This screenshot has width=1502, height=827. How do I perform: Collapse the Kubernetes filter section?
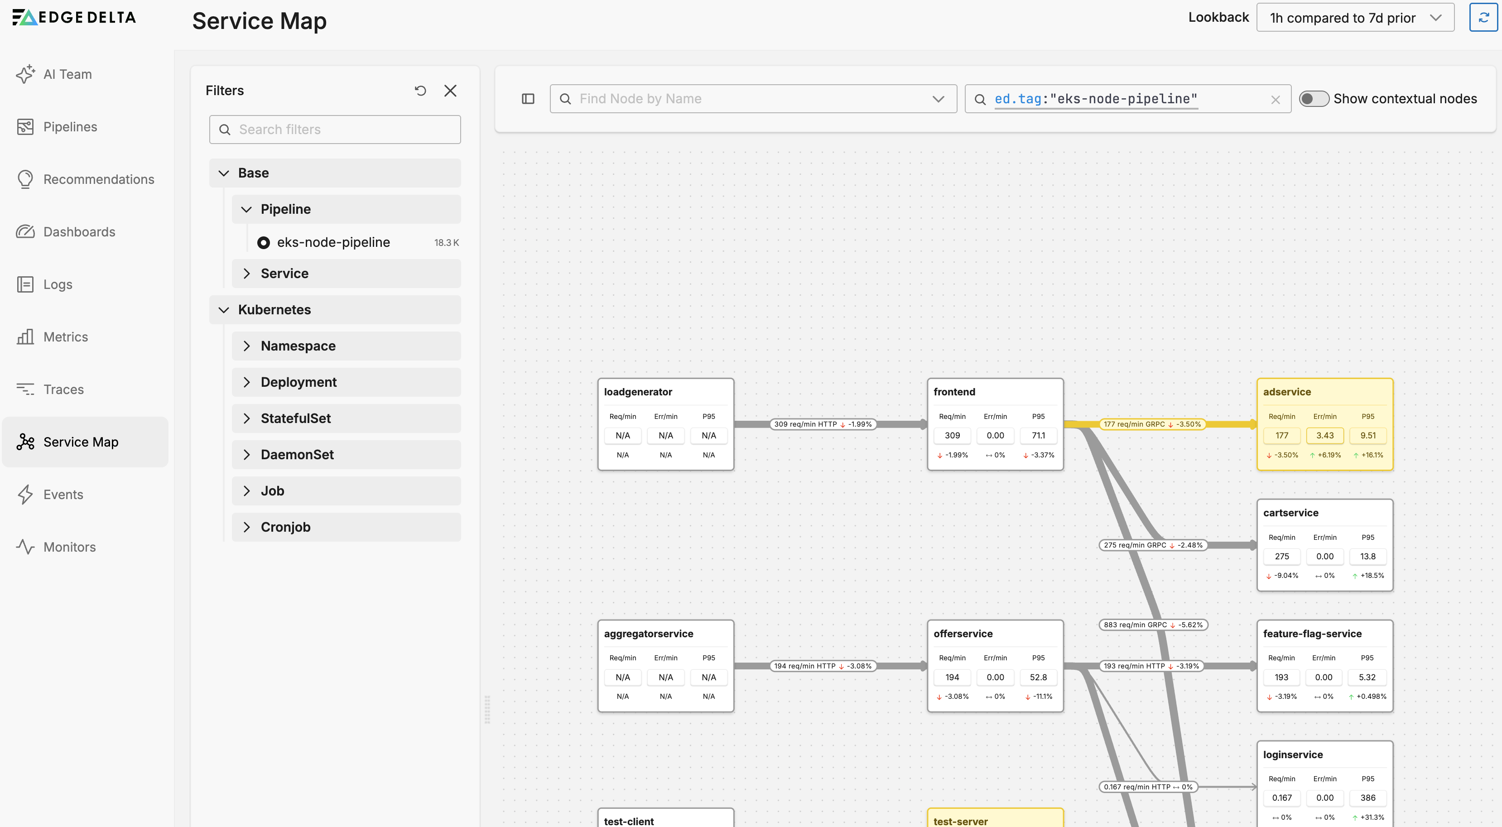tap(224, 309)
